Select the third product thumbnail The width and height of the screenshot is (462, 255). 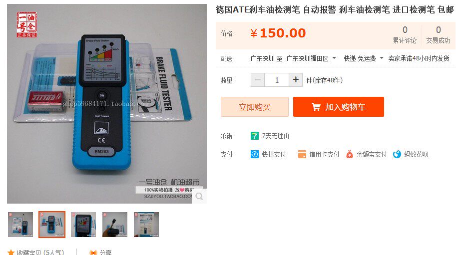coord(83,225)
